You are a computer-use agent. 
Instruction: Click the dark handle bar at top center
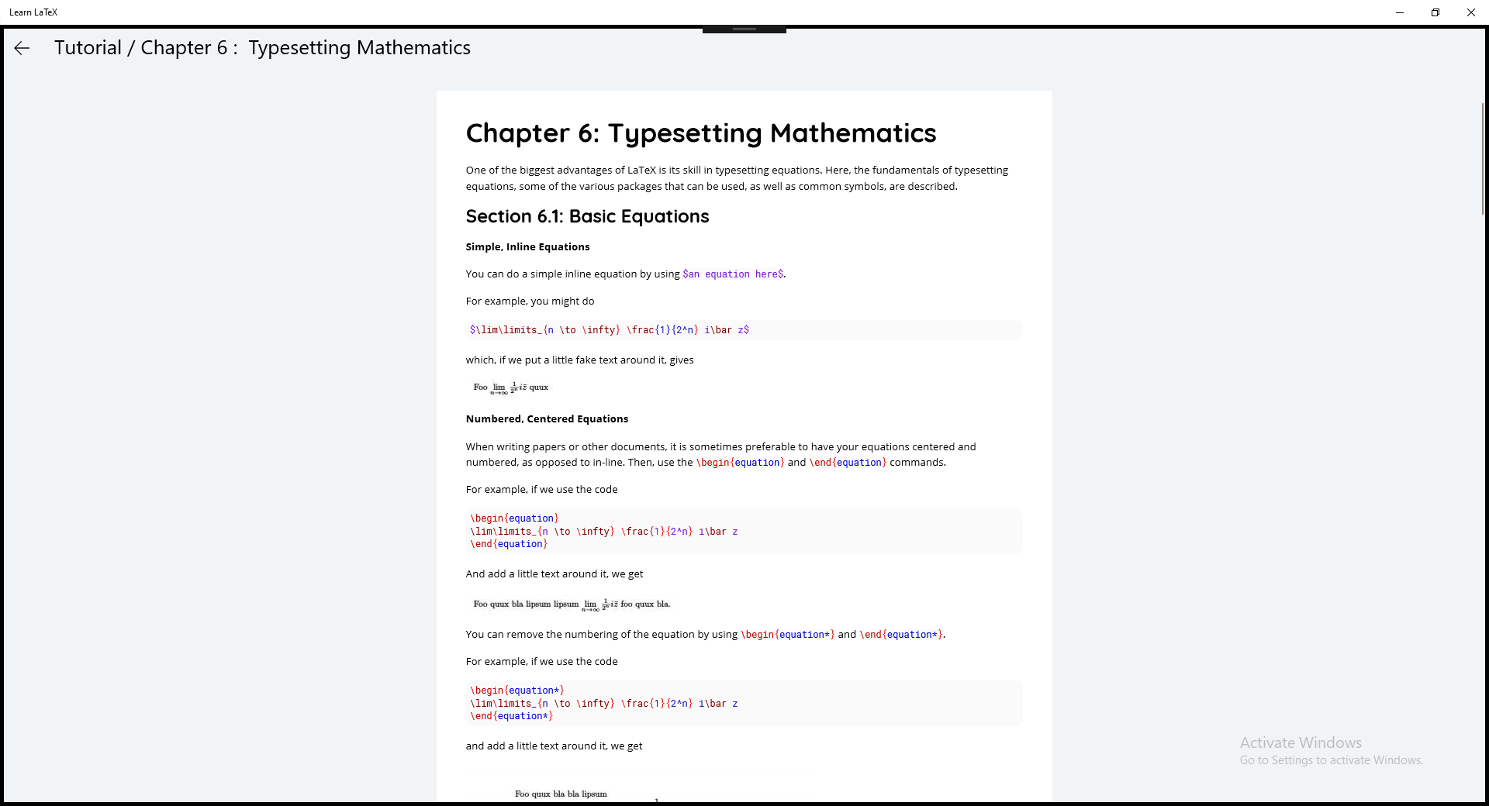point(744,29)
